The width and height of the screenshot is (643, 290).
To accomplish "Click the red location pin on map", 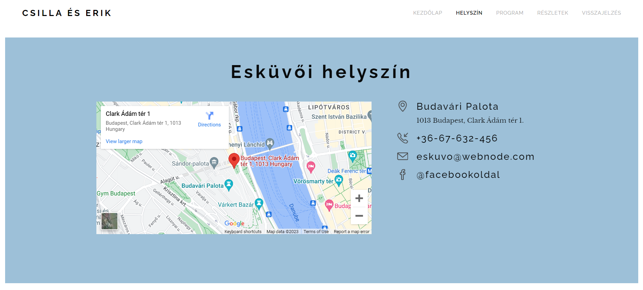I will pyautogui.click(x=234, y=160).
